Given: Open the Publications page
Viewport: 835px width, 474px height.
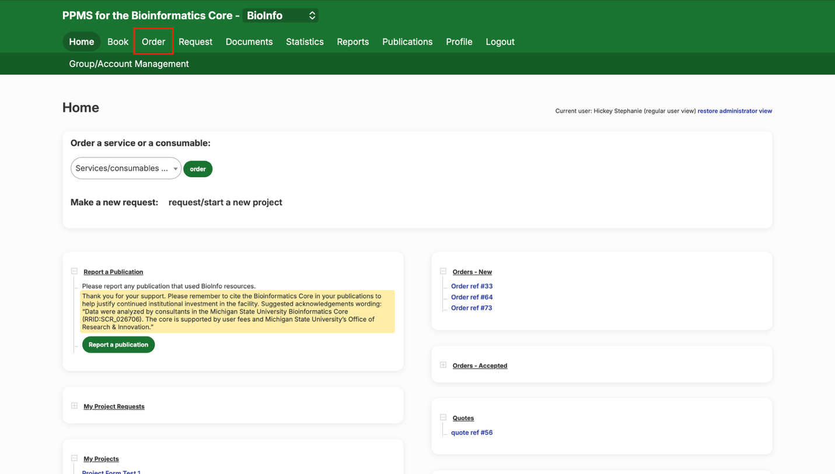Looking at the screenshot, I should point(407,42).
